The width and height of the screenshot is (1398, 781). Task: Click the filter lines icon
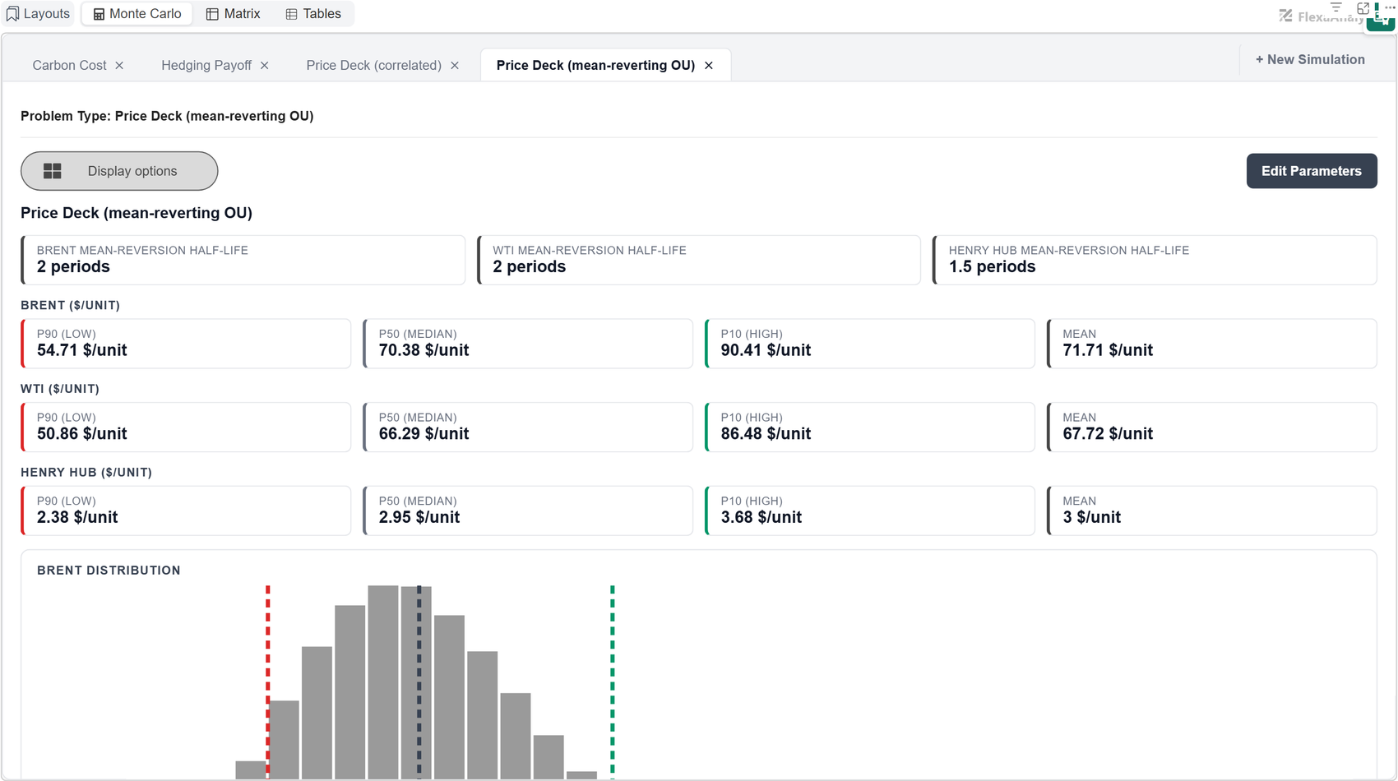click(x=1336, y=7)
